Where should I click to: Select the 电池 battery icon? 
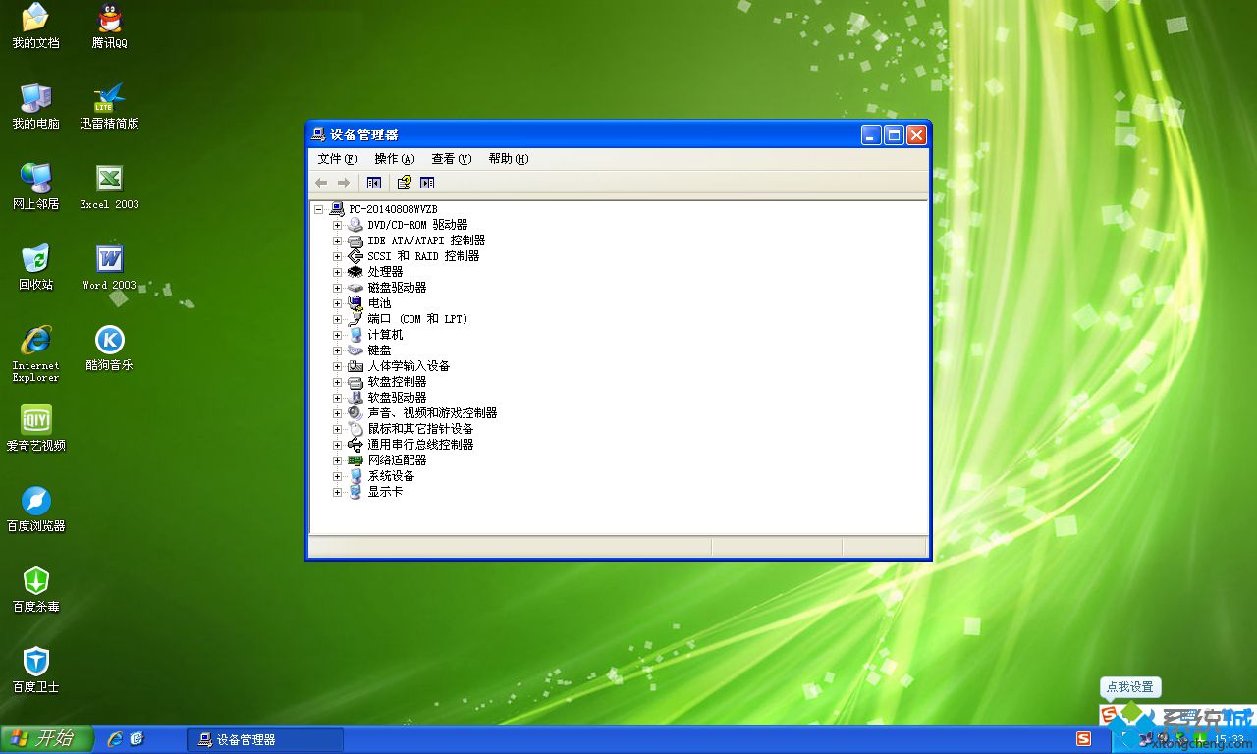355,303
